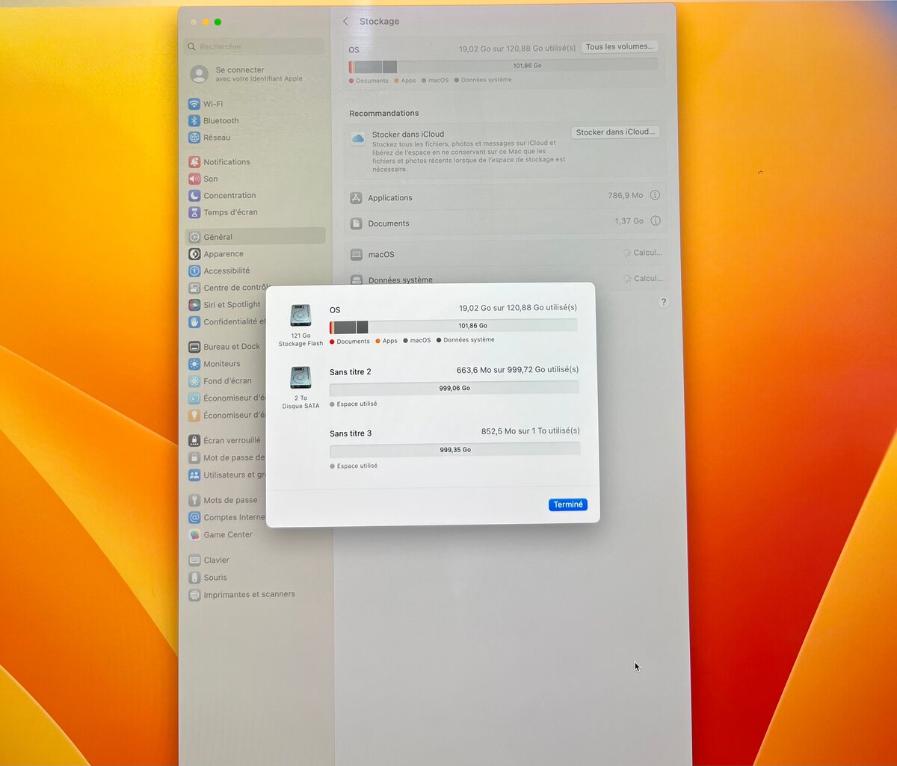This screenshot has height=766, width=897.
Task: Open Bluetooth settings
Action: (x=221, y=120)
